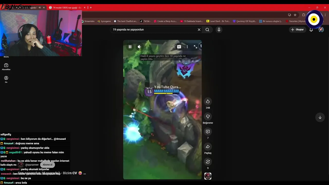The width and height of the screenshot is (329, 185).
Task: Enter fullscreen on the Shorts player
Action: click(x=195, y=47)
